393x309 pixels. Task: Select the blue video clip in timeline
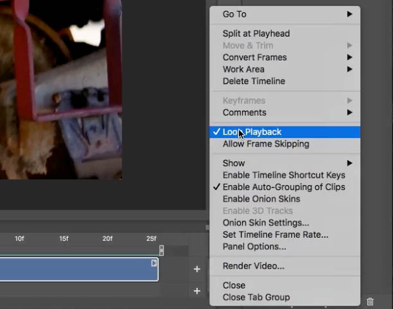(x=79, y=269)
